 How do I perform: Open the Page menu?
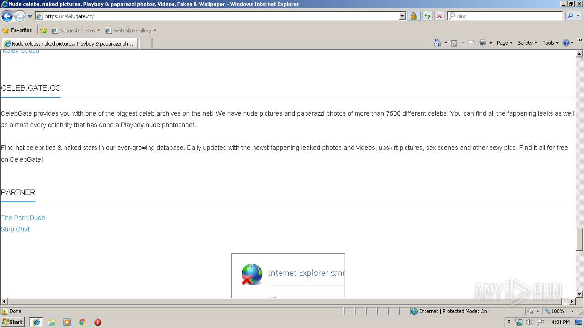(x=504, y=43)
